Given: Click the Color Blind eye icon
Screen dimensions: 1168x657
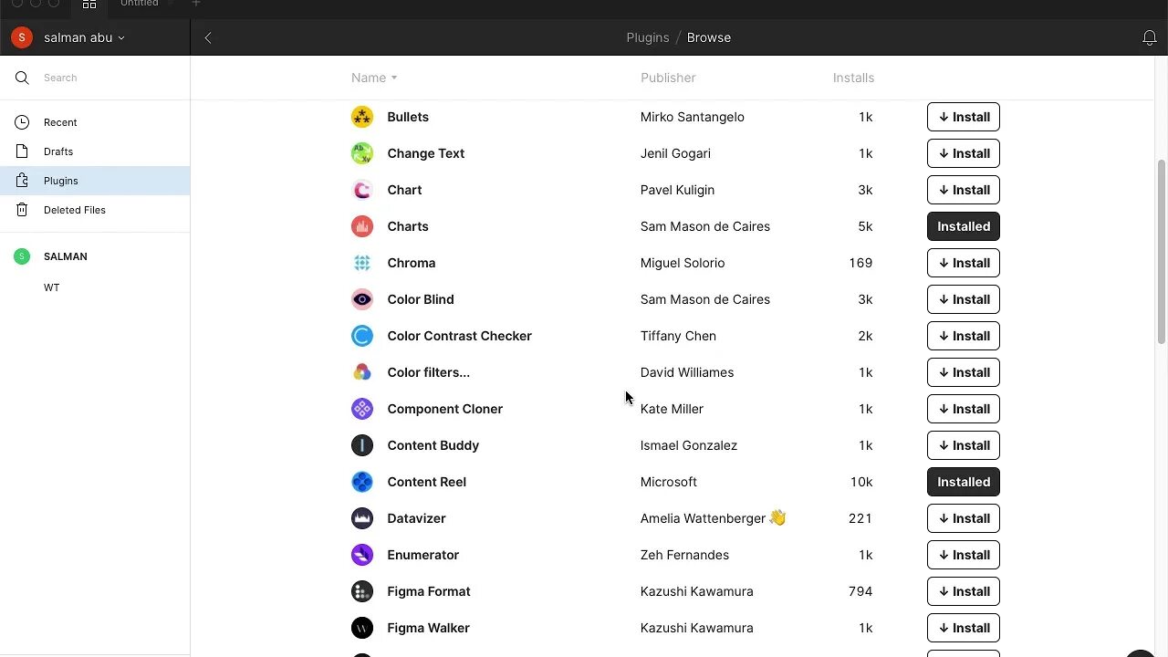Looking at the screenshot, I should click(362, 299).
